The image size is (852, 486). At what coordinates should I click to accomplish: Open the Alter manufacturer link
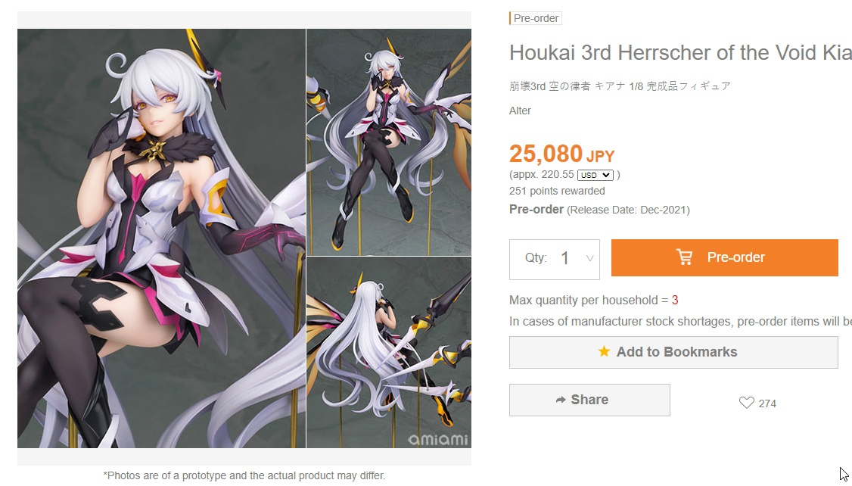[520, 111]
